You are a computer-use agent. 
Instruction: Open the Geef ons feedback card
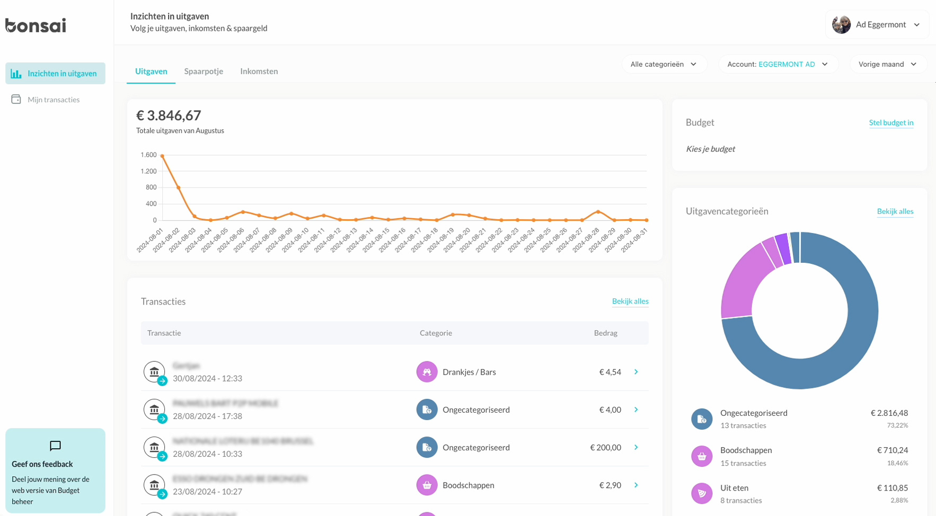[55, 470]
